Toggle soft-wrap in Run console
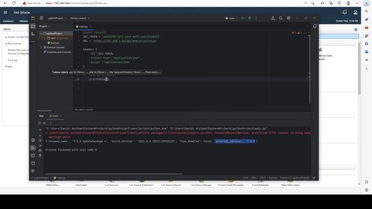Screen dimensions: 372x209 pos(40,140)
